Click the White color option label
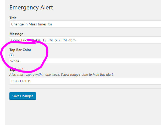Image resolution: width=161 pixels, height=125 pixels. pos(15,61)
